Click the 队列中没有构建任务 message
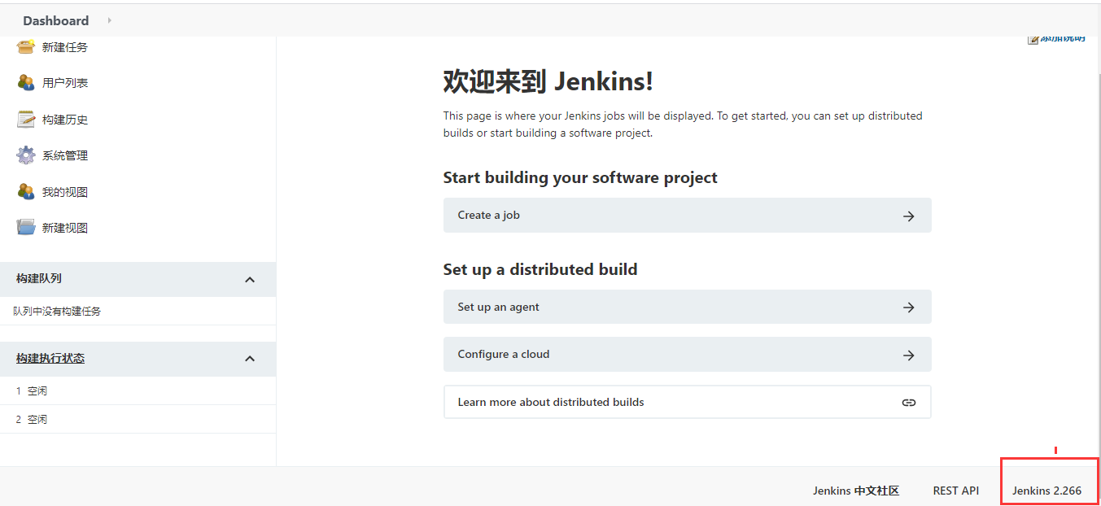 click(57, 311)
